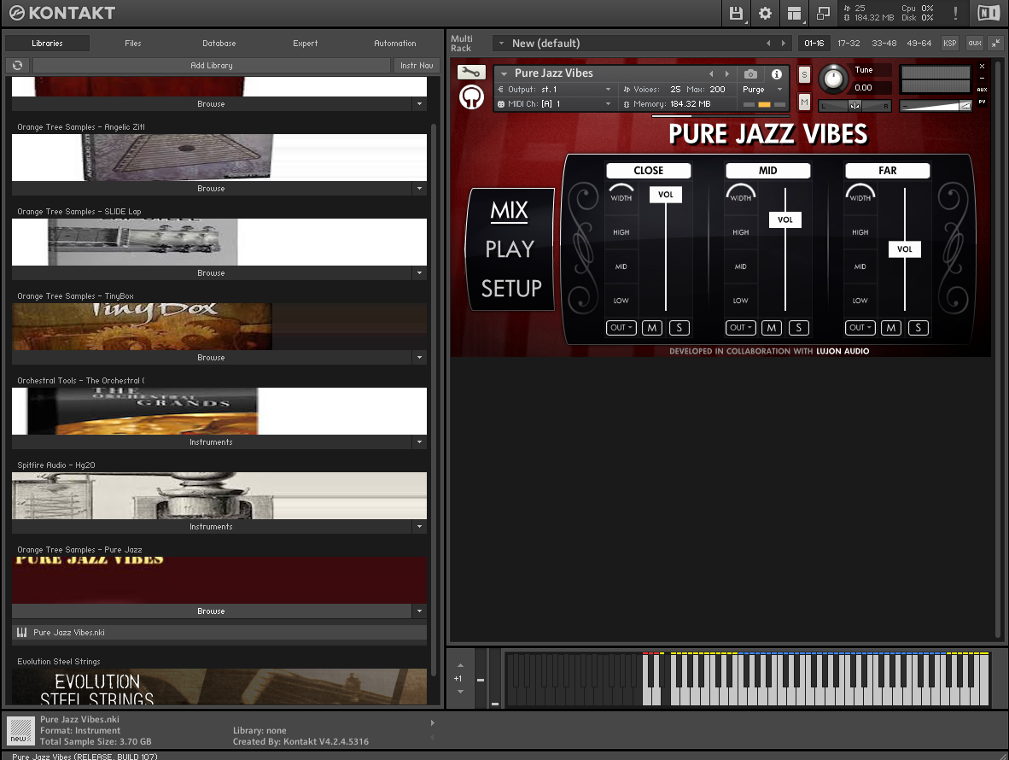Select the Pure Jazz Vibes.nki file row
This screenshot has width=1009, height=760.
coord(219,633)
